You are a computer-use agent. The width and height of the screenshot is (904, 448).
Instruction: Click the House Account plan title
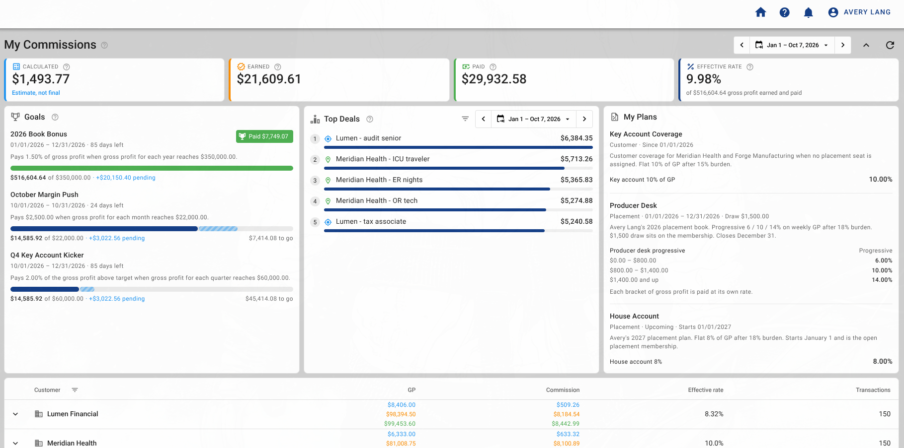click(634, 317)
